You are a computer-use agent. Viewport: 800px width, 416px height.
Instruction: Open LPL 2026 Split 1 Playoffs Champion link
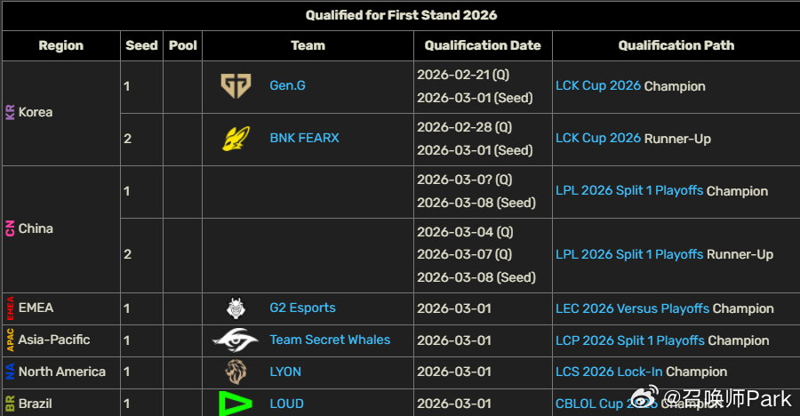coord(628,191)
